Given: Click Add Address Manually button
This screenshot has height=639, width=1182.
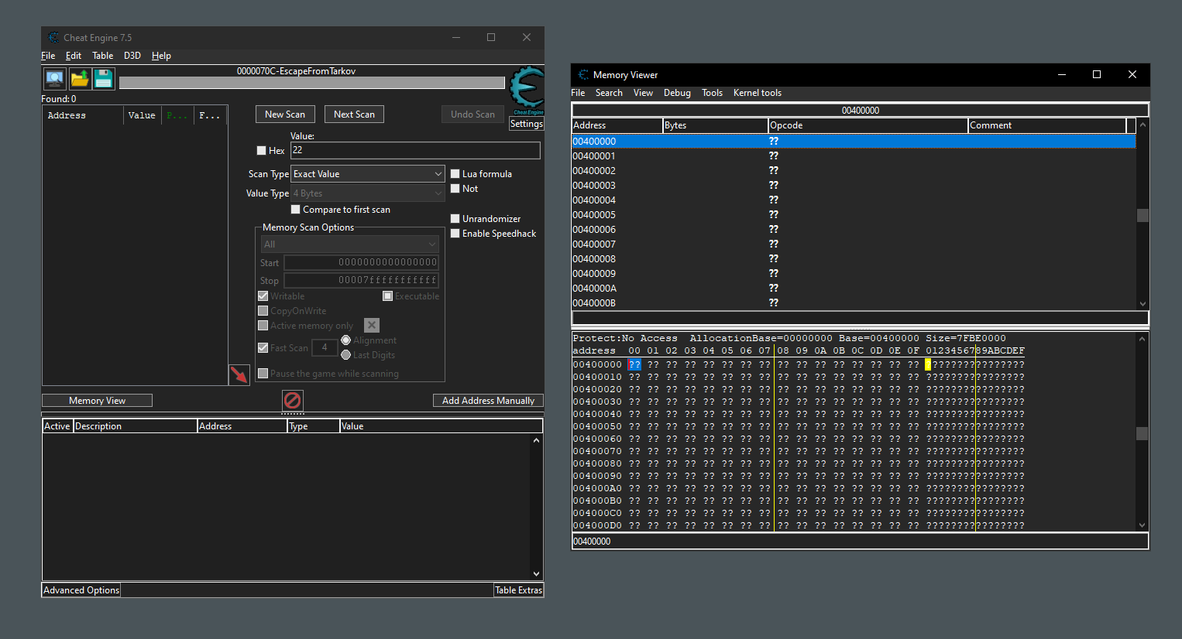Looking at the screenshot, I should point(488,401).
